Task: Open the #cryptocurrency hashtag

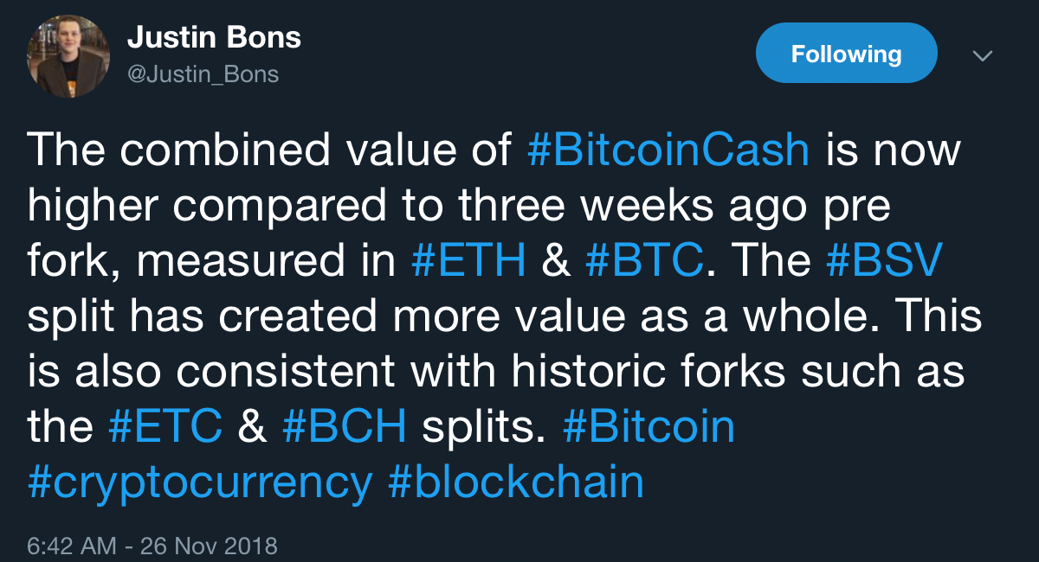Action: click(x=200, y=483)
